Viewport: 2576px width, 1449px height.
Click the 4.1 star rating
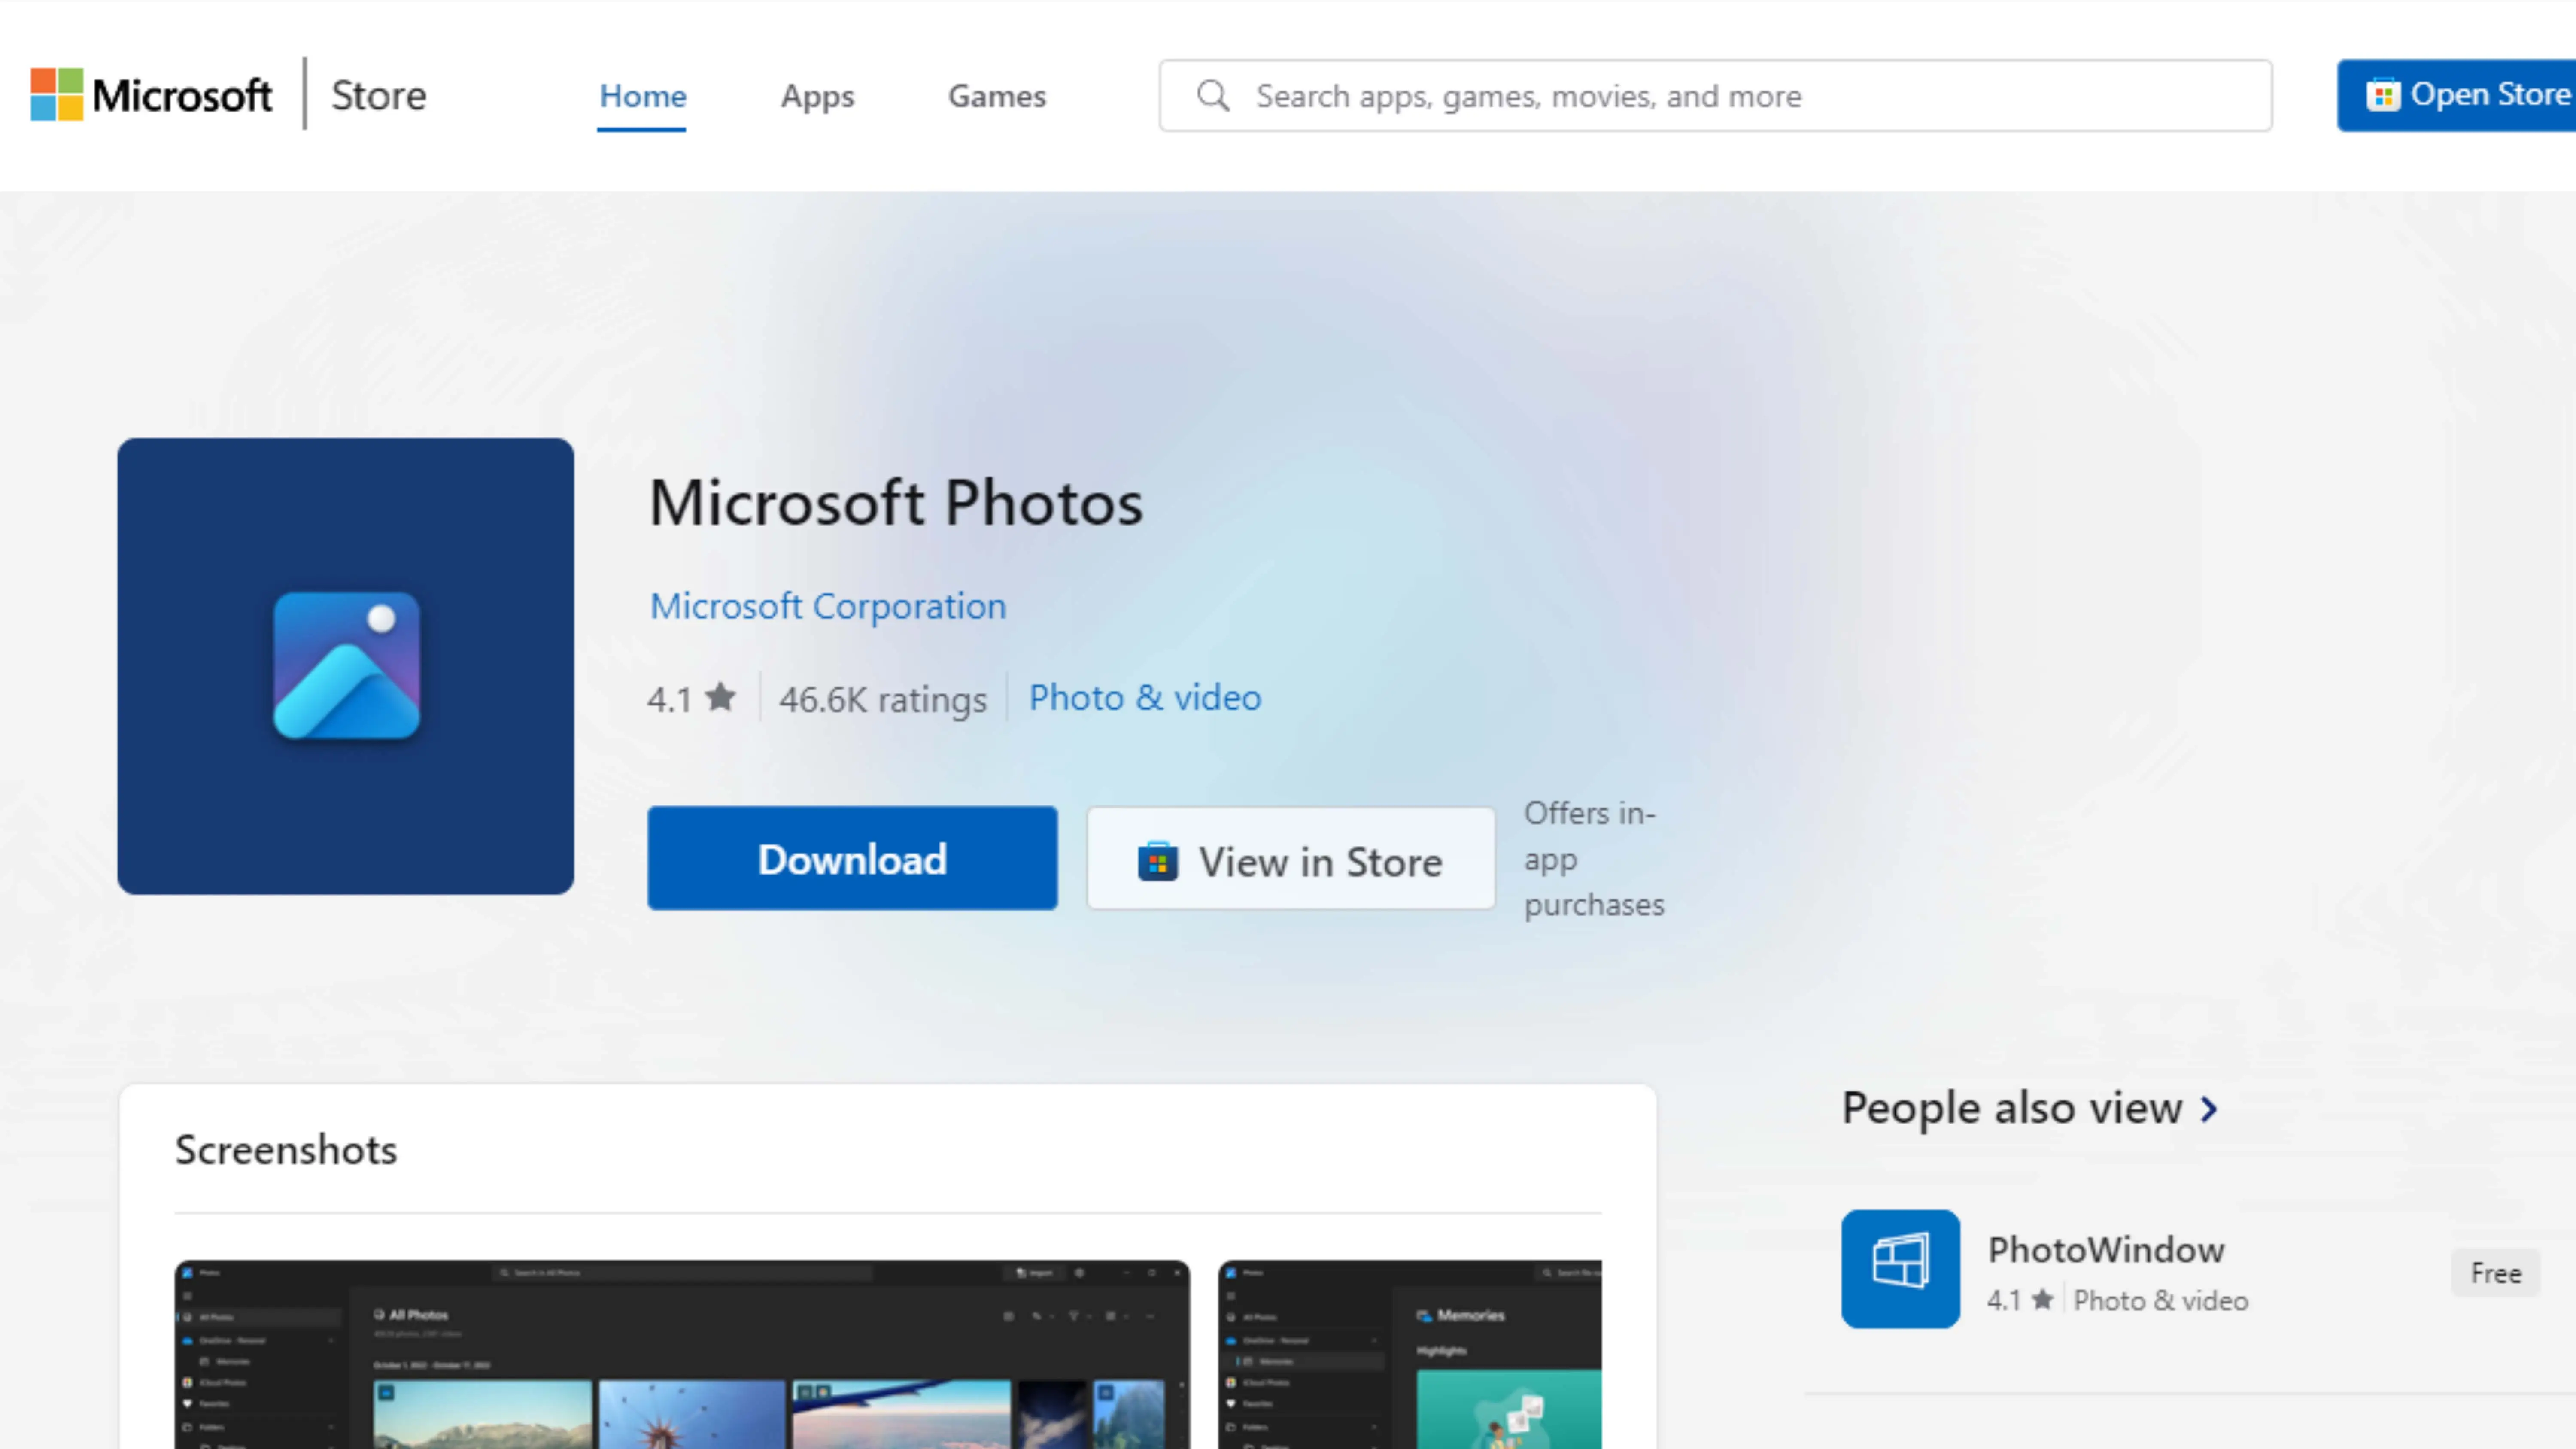692,698
